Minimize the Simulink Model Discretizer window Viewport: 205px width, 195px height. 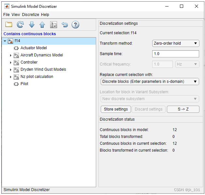(x=167, y=6)
